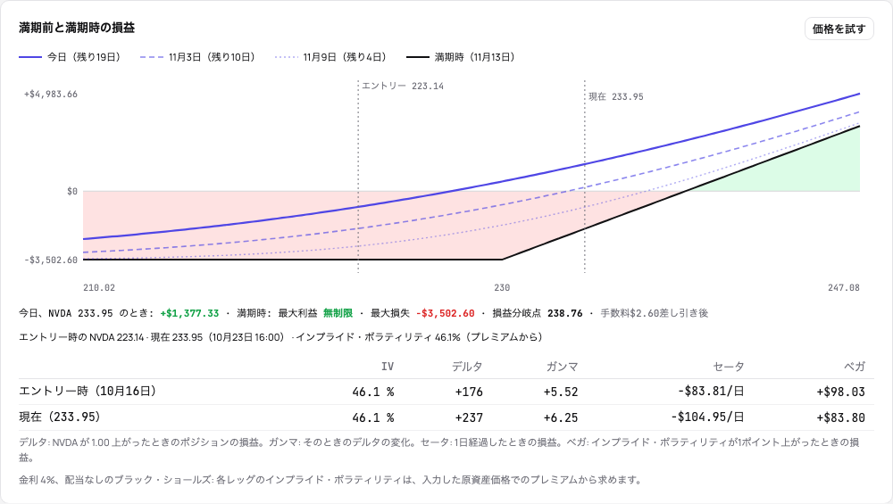Screen dimensions: 893x504
Task: Click the +$4,983.66 y-axis label
Action: (x=51, y=94)
